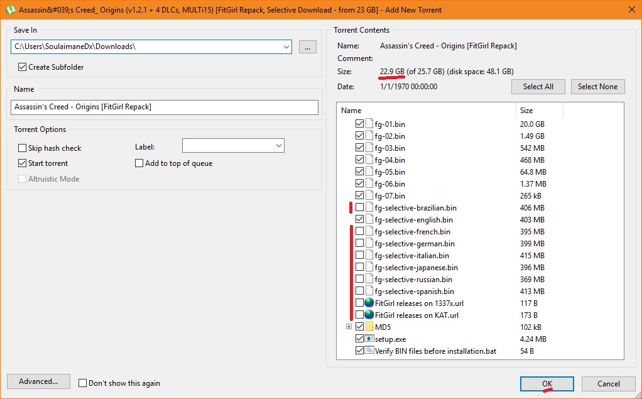Click globe icon of FitGirl releases on KAT.url
The width and height of the screenshot is (642, 399).
click(369, 315)
